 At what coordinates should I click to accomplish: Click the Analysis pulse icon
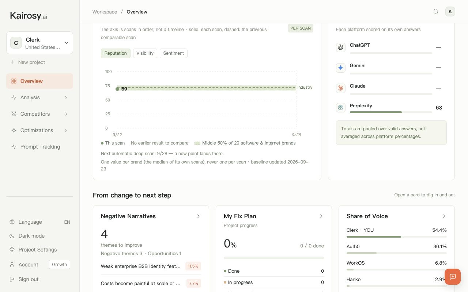click(x=14, y=97)
